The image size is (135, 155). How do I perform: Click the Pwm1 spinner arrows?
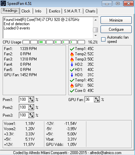31,99
